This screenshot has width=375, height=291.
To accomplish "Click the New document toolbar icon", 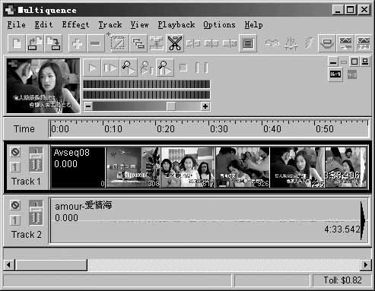I will pyautogui.click(x=17, y=43).
